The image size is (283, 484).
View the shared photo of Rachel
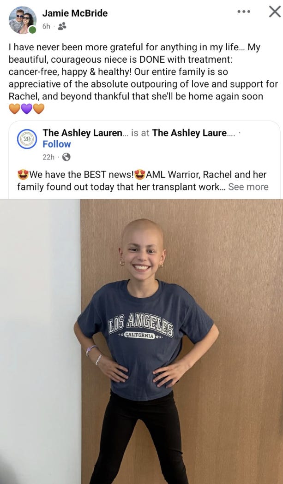click(141, 342)
